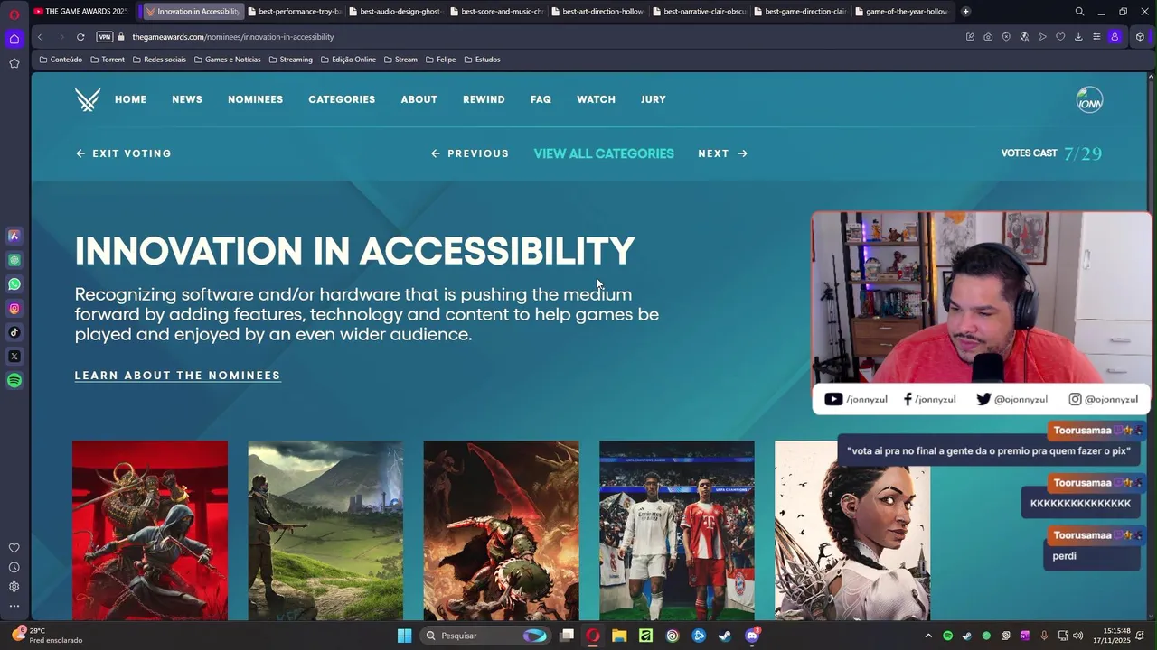
Task: Switch to game-of-the-year-hollow tab
Action: (901, 12)
